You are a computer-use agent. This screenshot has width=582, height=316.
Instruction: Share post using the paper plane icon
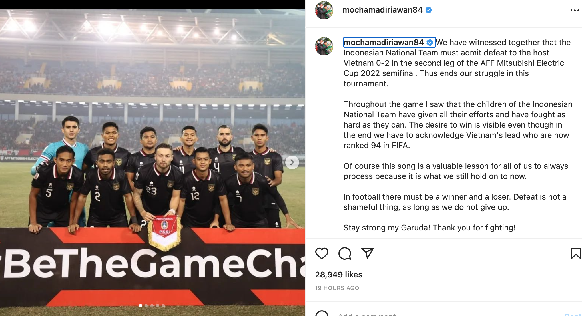click(367, 253)
